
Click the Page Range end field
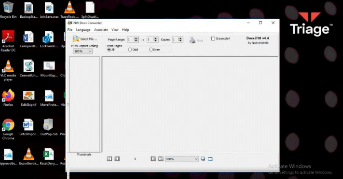pyautogui.click(x=150, y=39)
